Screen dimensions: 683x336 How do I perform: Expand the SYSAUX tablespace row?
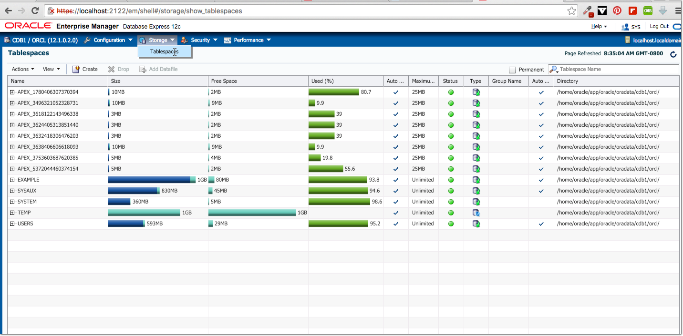(x=12, y=191)
